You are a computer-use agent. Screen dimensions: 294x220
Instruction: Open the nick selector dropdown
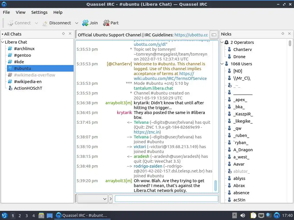point(92,199)
